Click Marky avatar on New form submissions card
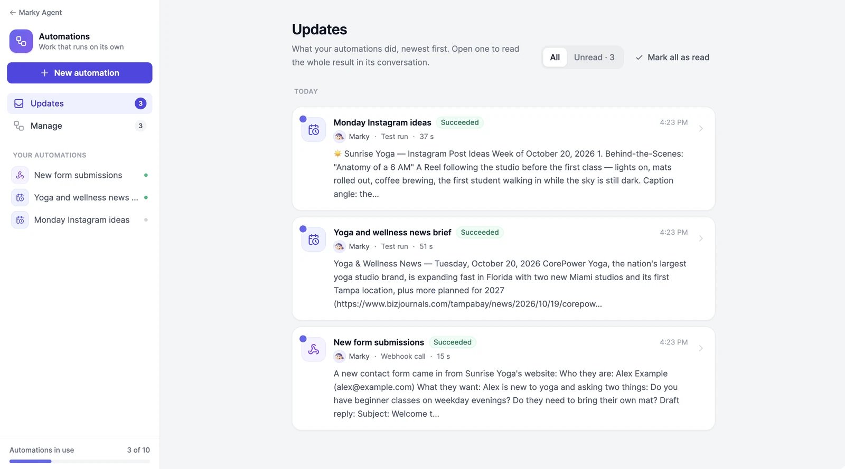Image resolution: width=845 pixels, height=469 pixels. pos(340,357)
